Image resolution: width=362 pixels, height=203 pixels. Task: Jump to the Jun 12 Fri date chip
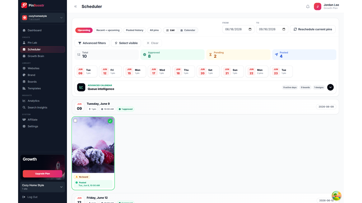pyautogui.click(x=110, y=72)
